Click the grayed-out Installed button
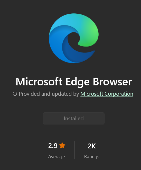141x170 pixels. point(74,118)
